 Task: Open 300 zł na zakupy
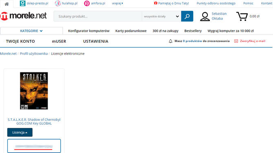[x=165, y=31]
